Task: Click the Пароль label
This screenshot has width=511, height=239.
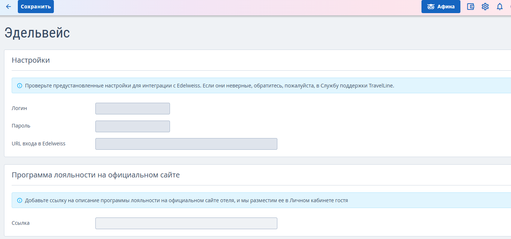Action: tap(21, 126)
